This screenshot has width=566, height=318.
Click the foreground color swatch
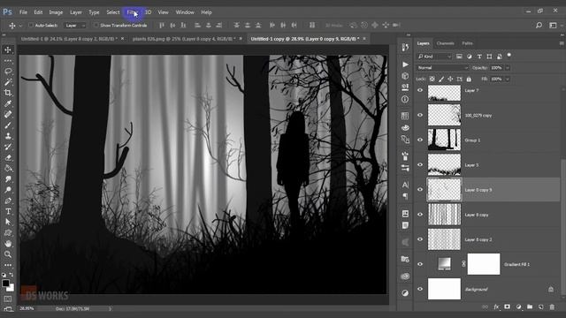point(5,283)
